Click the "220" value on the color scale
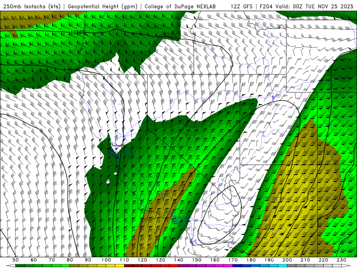 click(323, 260)
